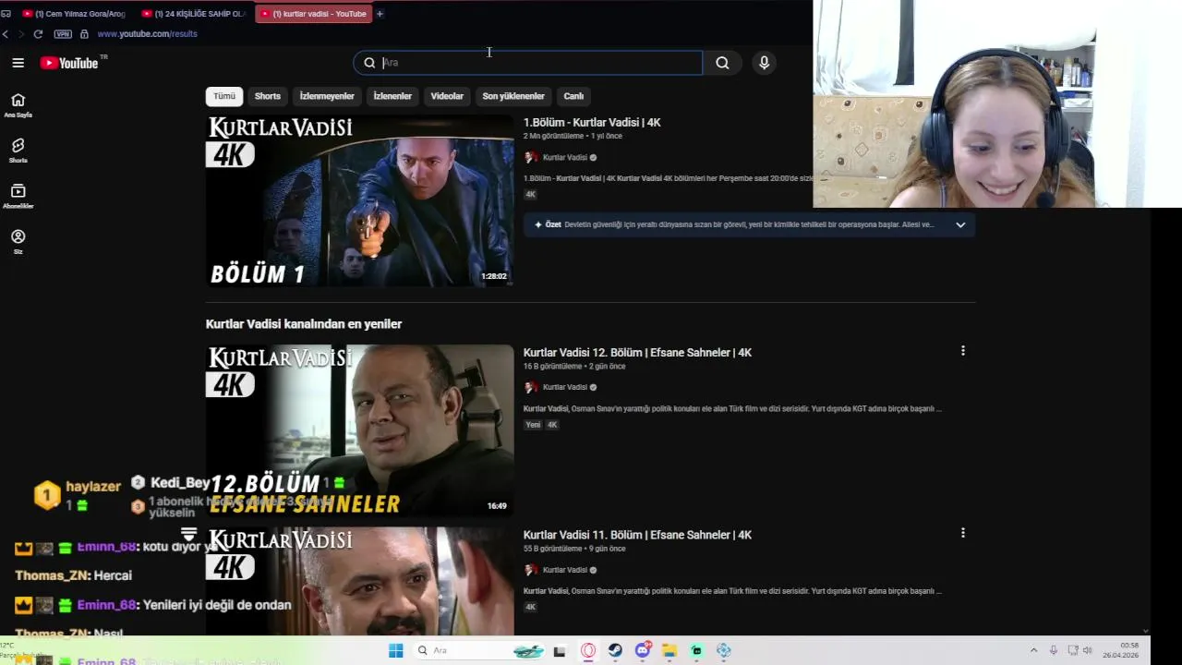The image size is (1182, 665).
Task: Show hidden system tray icons chevron
Action: (x=1033, y=651)
